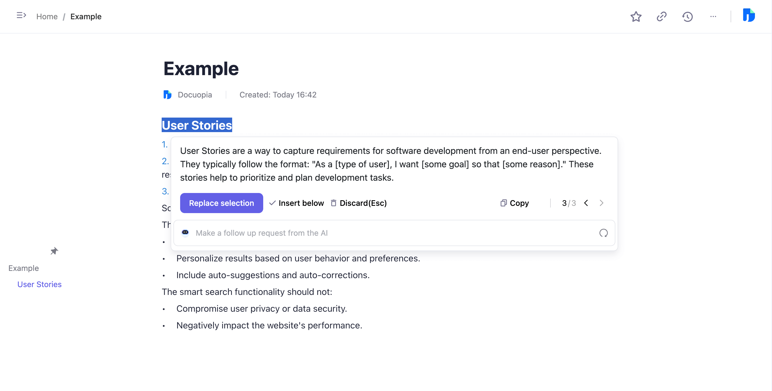Click Replace selection
The height and width of the screenshot is (391, 772).
222,203
